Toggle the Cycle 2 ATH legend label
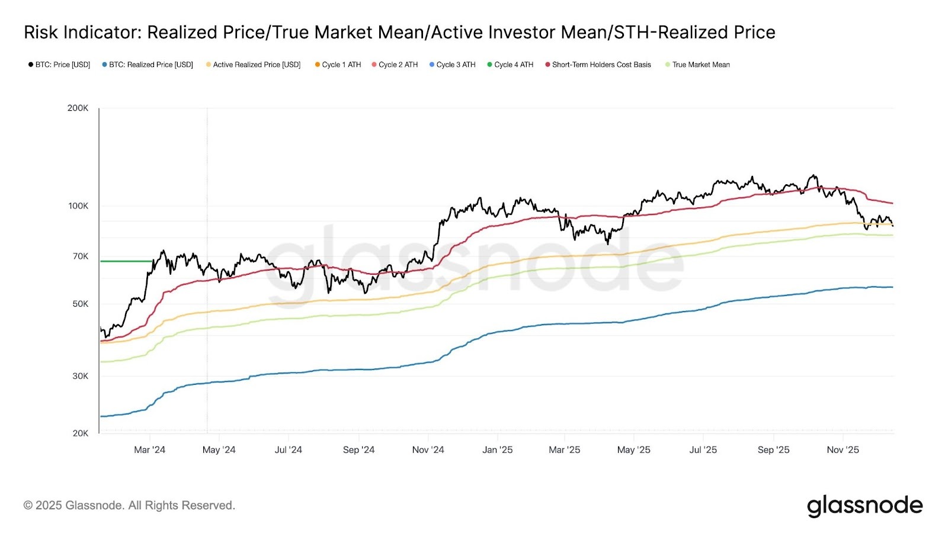 (398, 65)
